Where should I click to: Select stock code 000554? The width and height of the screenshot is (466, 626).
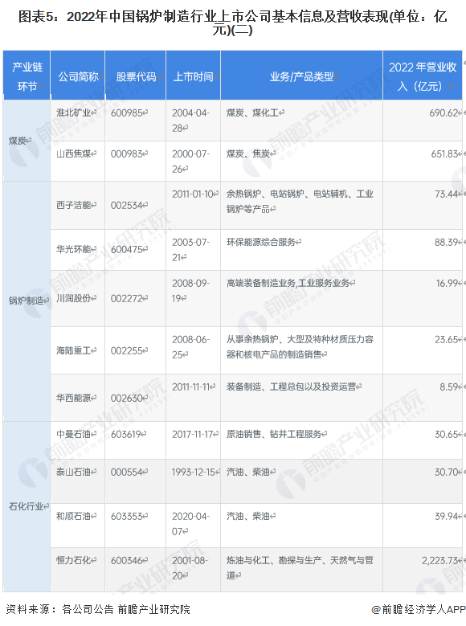click(x=127, y=472)
